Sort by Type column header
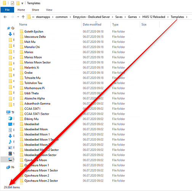The height and width of the screenshot is (191, 192). [115, 24]
